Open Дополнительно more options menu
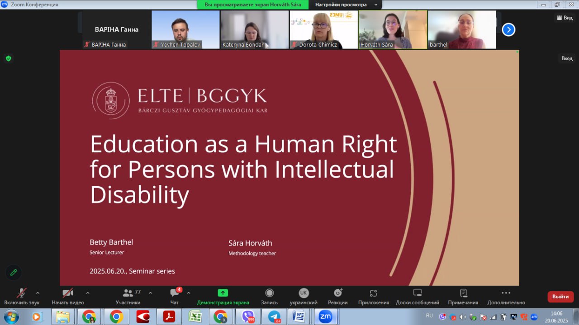Image resolution: width=579 pixels, height=325 pixels. click(x=506, y=296)
